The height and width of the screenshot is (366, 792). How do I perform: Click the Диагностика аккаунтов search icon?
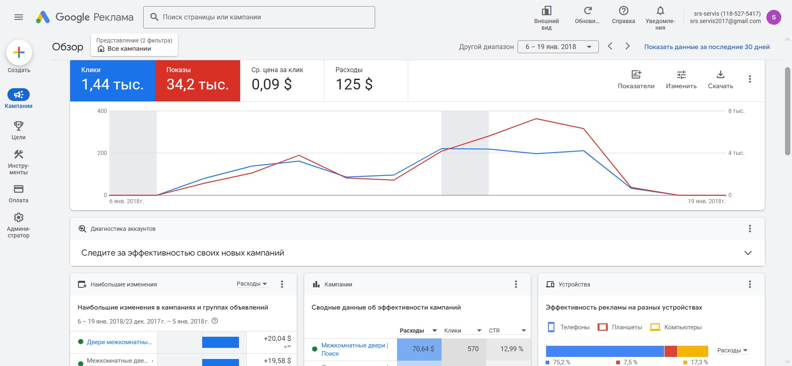coord(82,229)
